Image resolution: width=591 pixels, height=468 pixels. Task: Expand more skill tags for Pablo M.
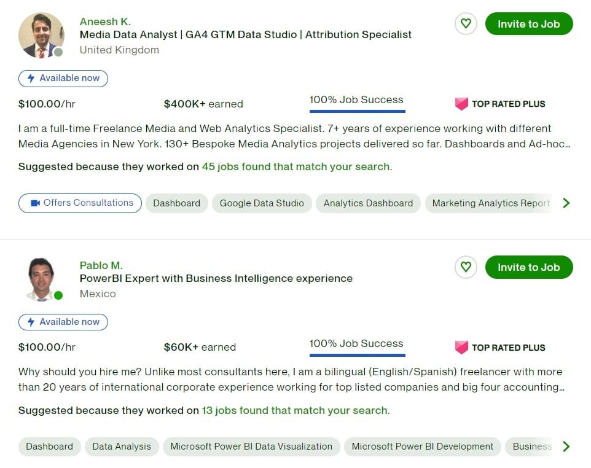click(566, 447)
